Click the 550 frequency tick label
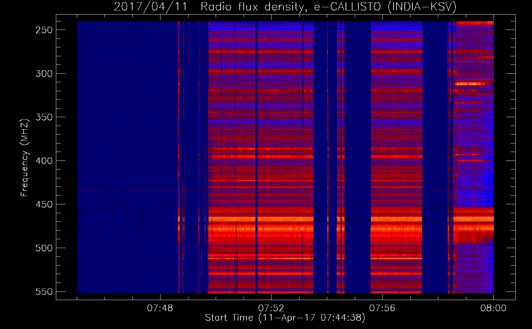Image resolution: width=532 pixels, height=329 pixels. [44, 292]
